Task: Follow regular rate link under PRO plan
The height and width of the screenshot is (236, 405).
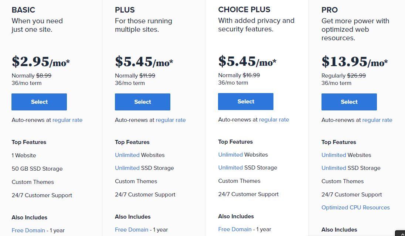Action: [377, 120]
